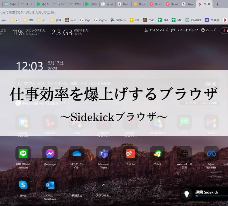Open the Todoist app icon
228x206 pixels.
(x=131, y=153)
